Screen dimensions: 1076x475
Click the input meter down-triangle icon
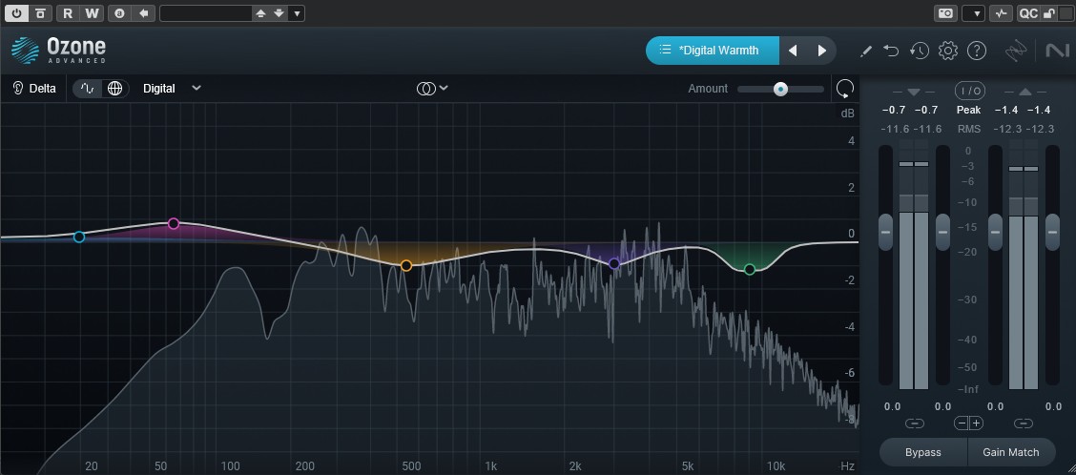point(914,92)
